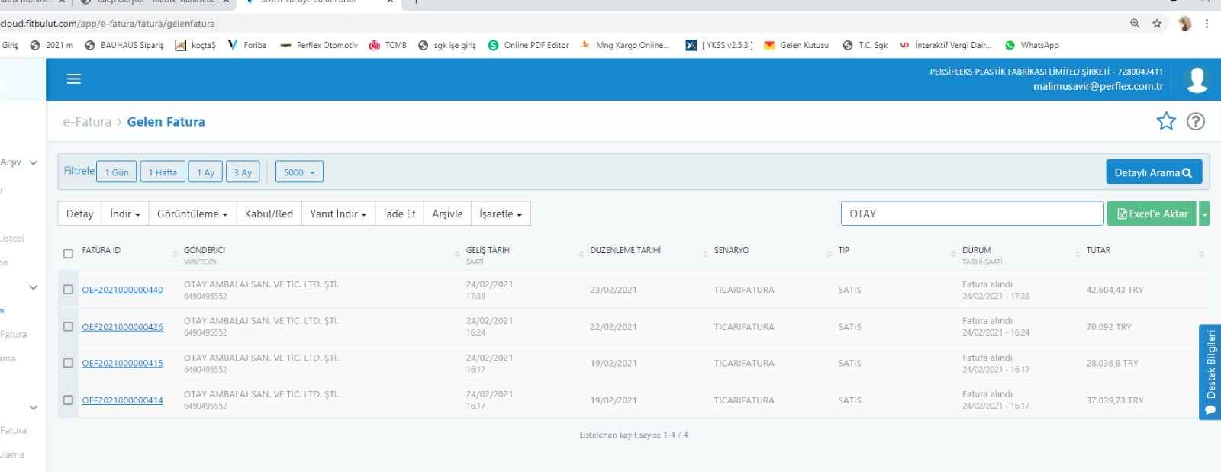The height and width of the screenshot is (472, 1221).
Task: Open invoice link OEF2021000000426
Action: point(122,327)
